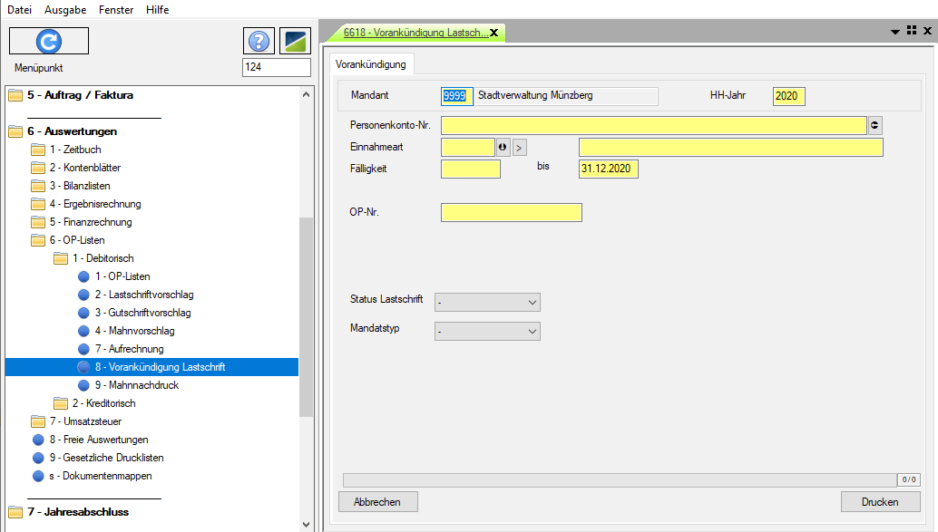This screenshot has height=532, width=938.
Task: Click the lookup icon beside Personenkonto-Nr. field
Action: (x=875, y=126)
